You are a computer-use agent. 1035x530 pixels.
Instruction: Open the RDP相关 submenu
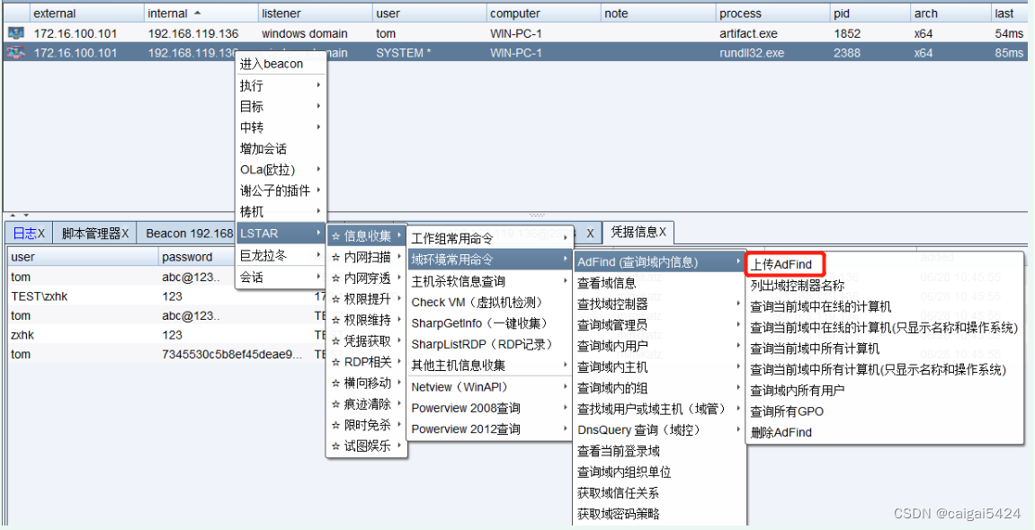click(x=367, y=362)
